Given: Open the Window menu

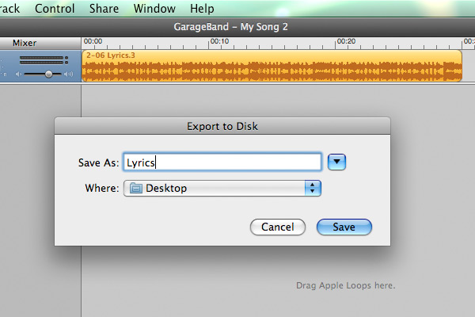Looking at the screenshot, I should click(154, 9).
